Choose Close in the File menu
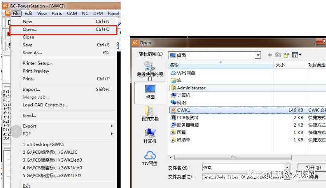 click(x=63, y=37)
